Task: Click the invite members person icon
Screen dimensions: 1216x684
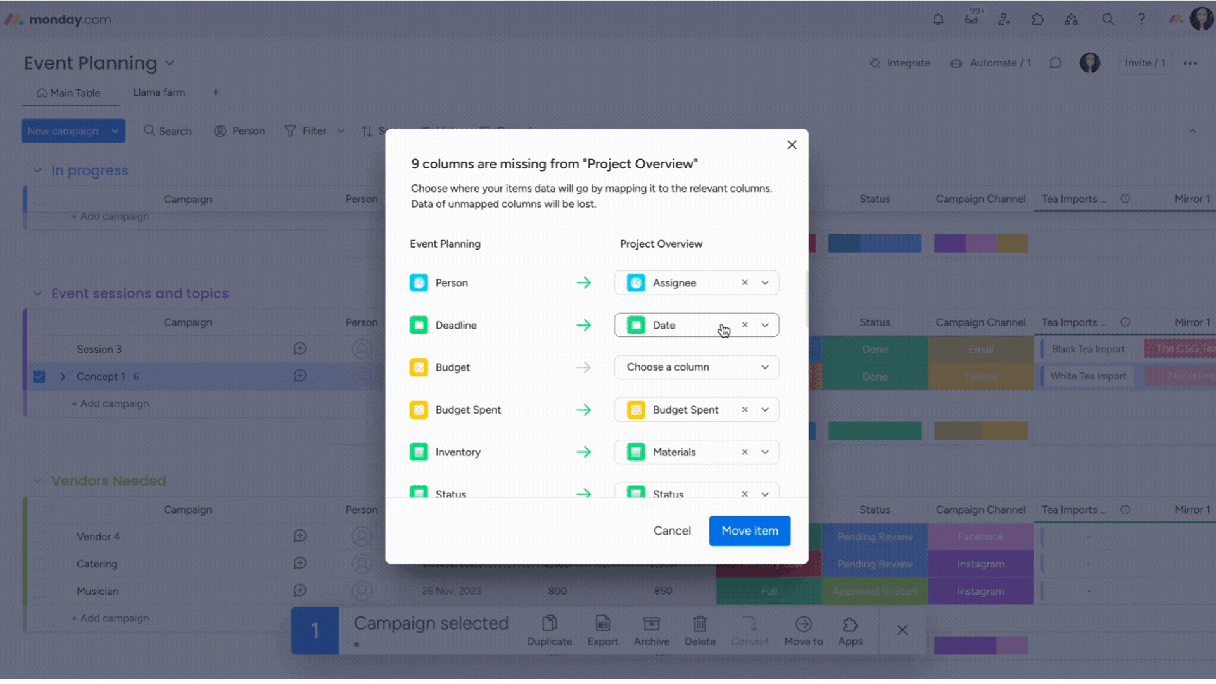Action: 1004,19
